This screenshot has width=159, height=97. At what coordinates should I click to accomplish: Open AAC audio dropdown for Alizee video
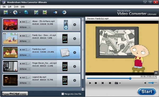(x=25, y=22)
